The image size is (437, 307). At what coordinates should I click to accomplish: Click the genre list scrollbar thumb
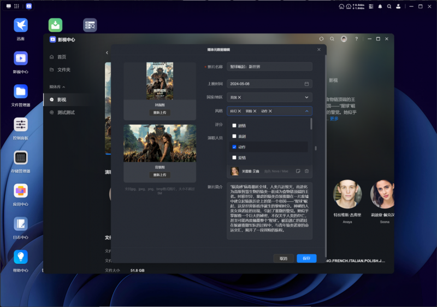311,124
